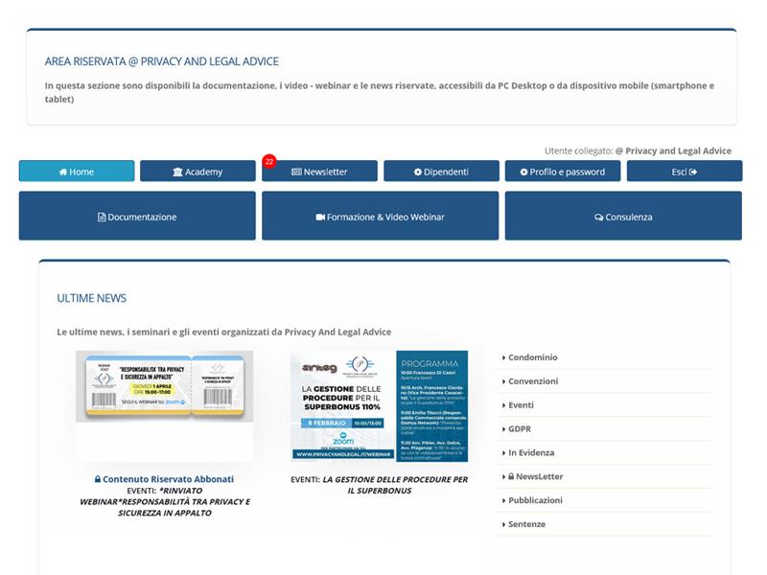Click the chat bubbles icon on Consulenza

[598, 218]
